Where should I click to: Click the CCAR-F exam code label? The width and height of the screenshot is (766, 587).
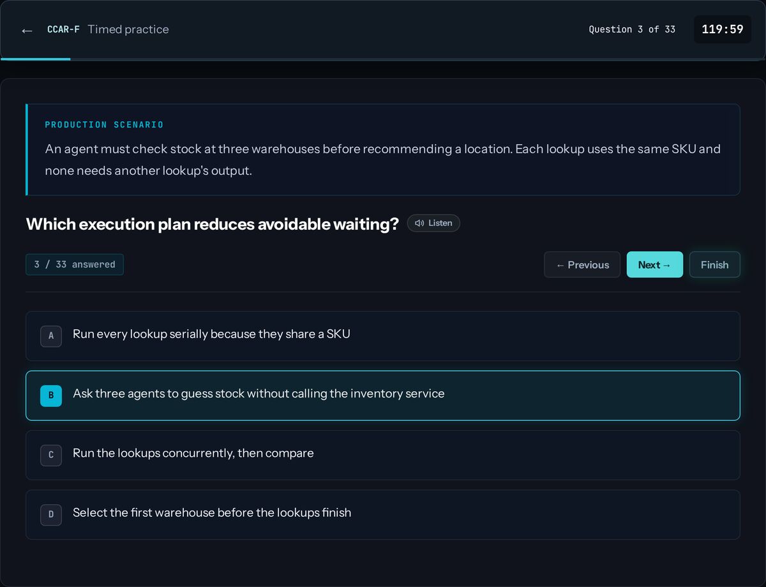(63, 29)
